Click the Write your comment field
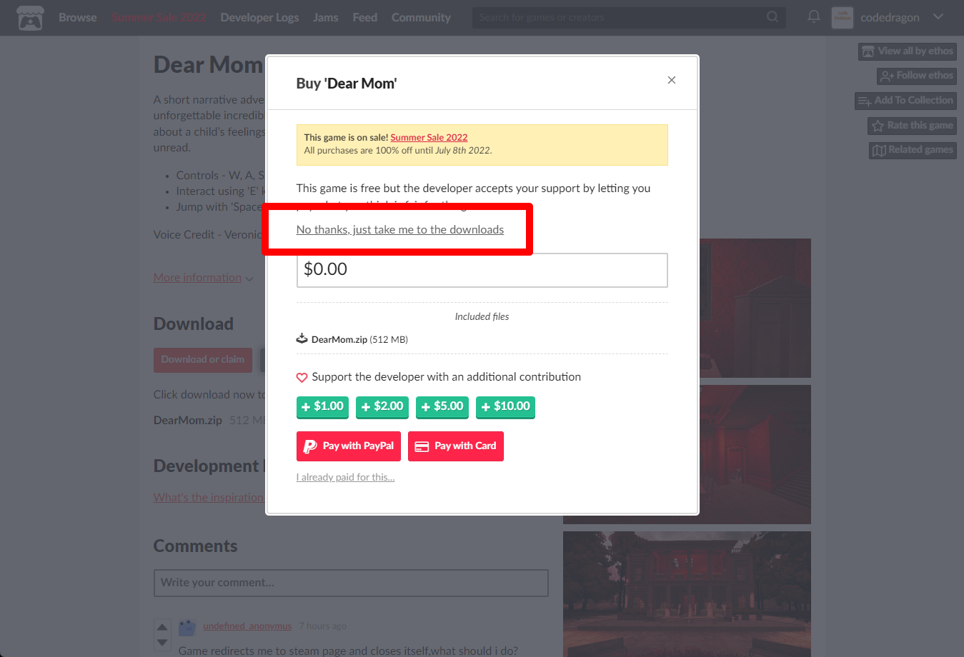 [351, 583]
